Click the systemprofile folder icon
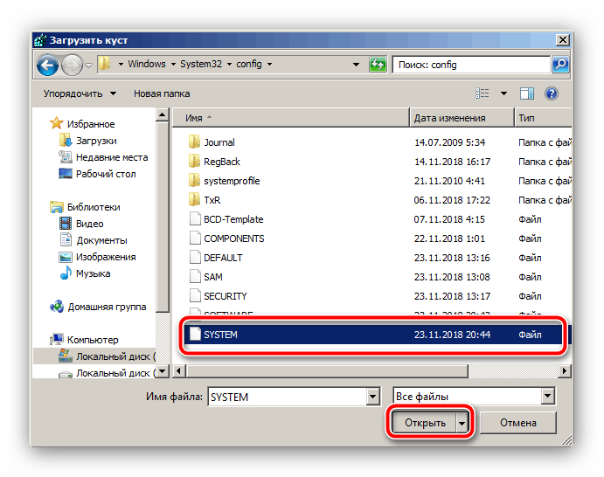The image size is (604, 477). [195, 181]
